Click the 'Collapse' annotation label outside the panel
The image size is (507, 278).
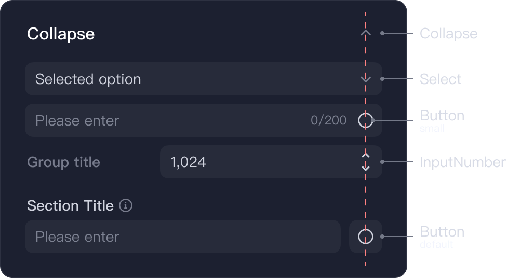point(448,34)
